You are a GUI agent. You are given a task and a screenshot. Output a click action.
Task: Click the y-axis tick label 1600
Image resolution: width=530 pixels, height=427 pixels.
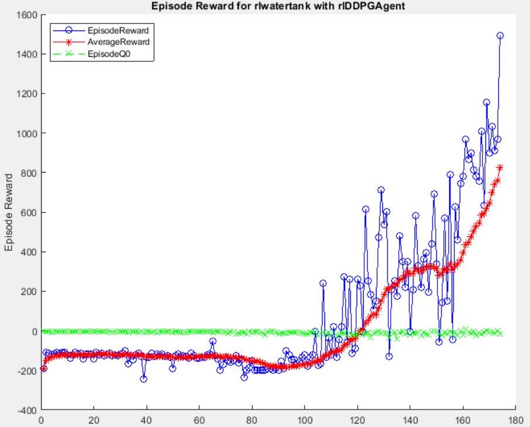pyautogui.click(x=27, y=15)
